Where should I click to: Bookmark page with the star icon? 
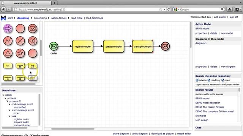[x=161, y=9]
